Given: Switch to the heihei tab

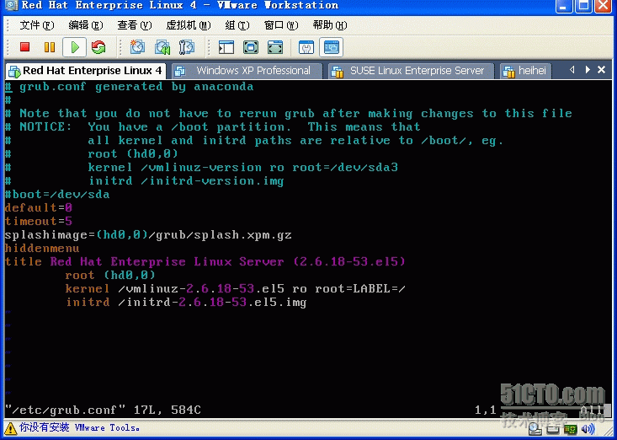Looking at the screenshot, I should click(526, 71).
